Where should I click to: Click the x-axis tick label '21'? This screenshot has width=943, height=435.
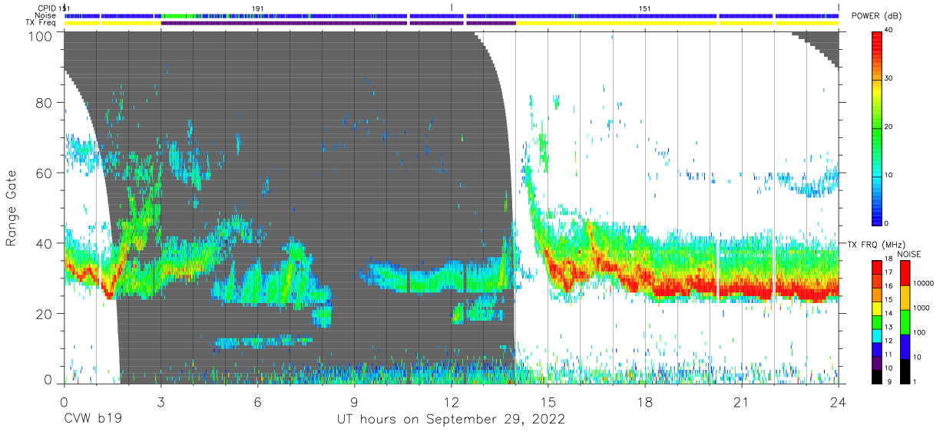click(742, 402)
